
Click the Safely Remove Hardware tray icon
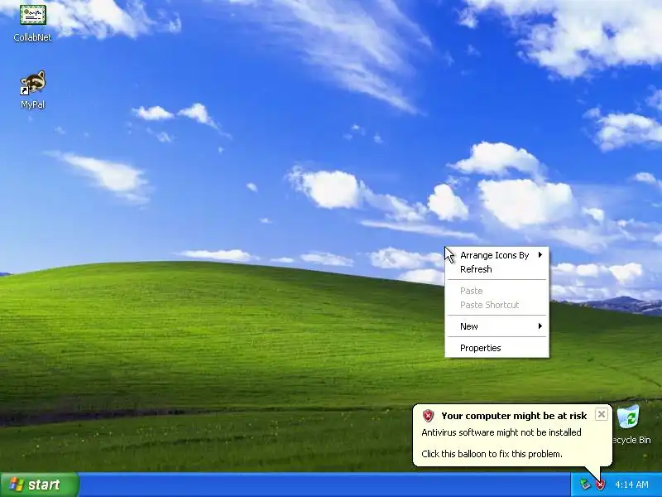pos(585,485)
